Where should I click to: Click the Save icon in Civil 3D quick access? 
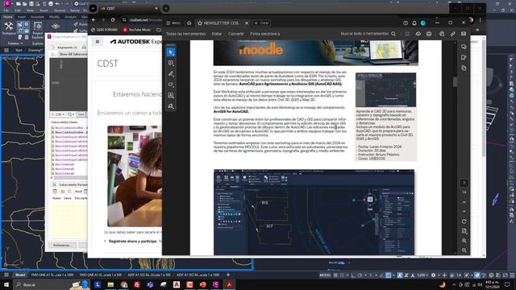point(31,3)
